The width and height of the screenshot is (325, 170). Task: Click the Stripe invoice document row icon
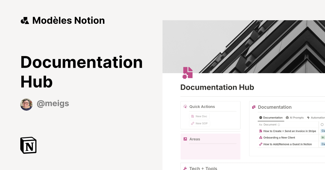pyautogui.click(x=261, y=131)
